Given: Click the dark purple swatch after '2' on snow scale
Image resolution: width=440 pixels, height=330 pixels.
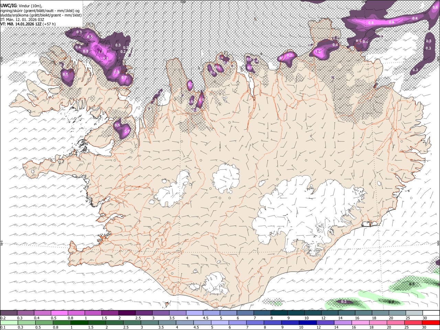Looking at the screenshot, I should 127,313.
